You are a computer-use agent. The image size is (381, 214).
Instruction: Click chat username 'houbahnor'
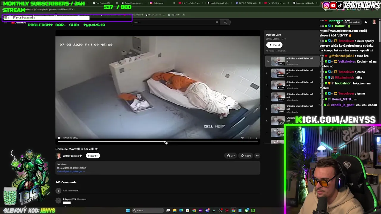pyautogui.click(x=343, y=84)
